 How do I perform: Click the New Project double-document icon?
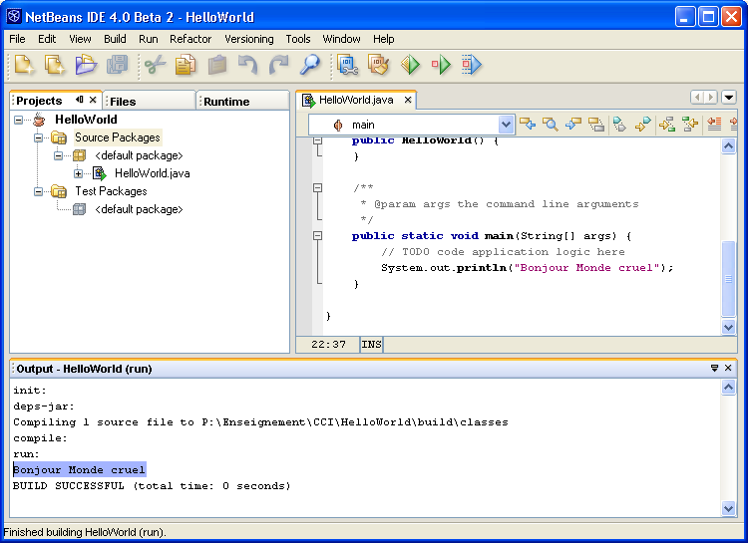55,65
